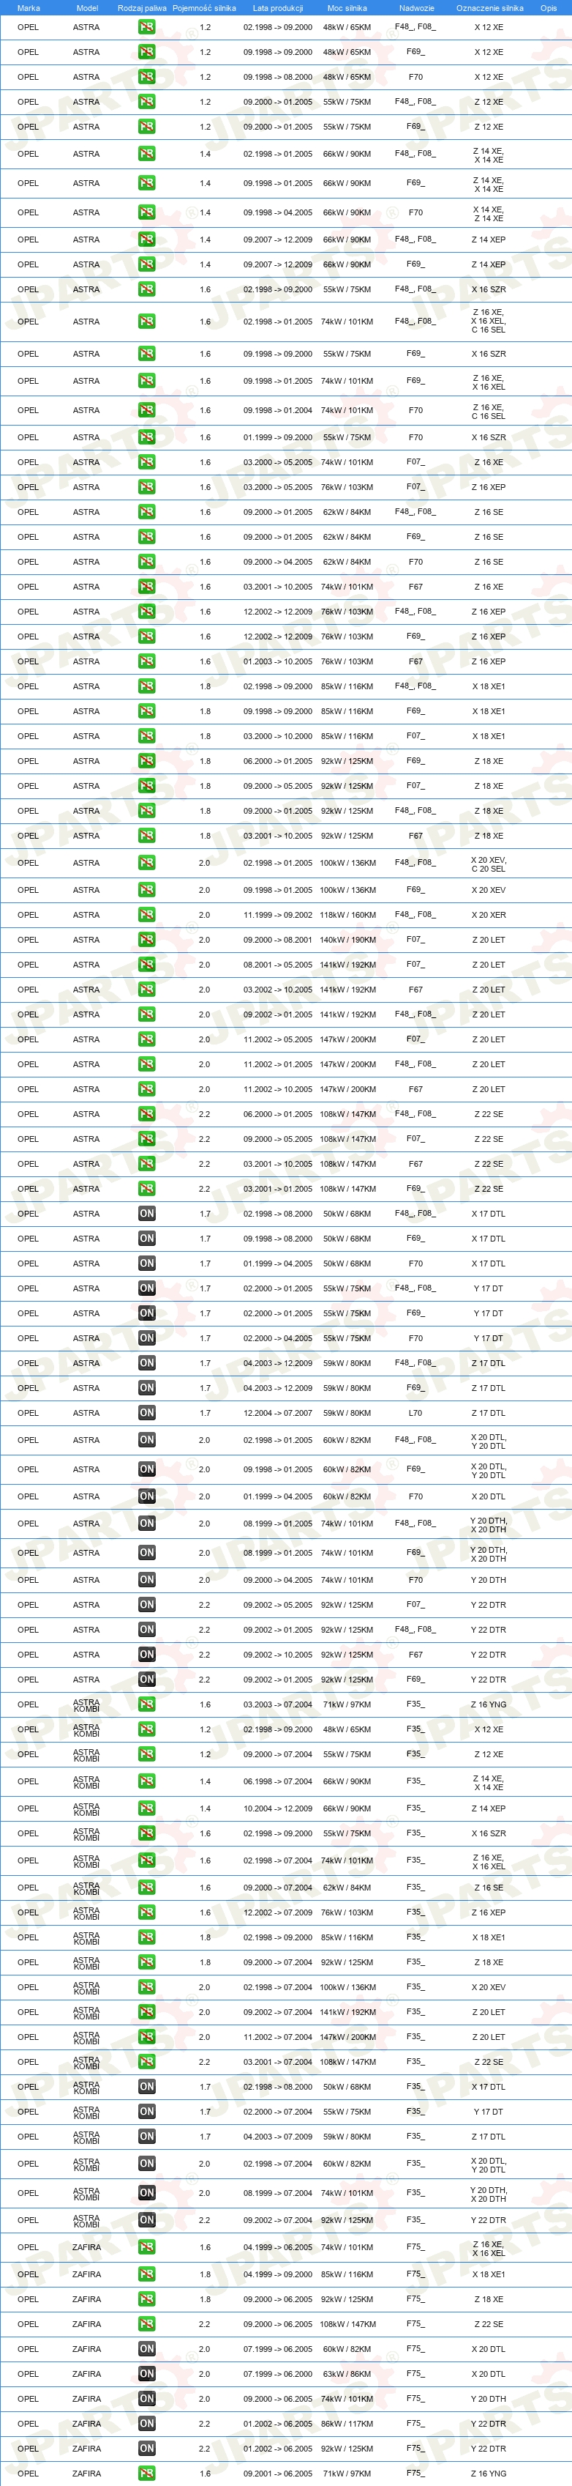Select the '07.1999 -> 06.2000' production years cell

tap(277, 2373)
